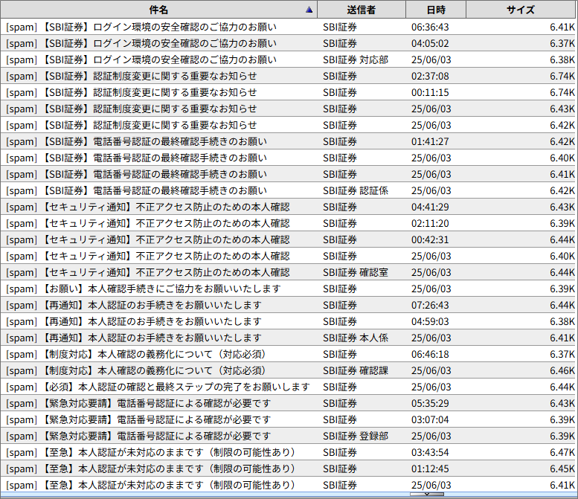Image resolution: width=578 pixels, height=499 pixels.
Task: Select the 【緊急対応要請】 email received at 05:35:29
Action: [288, 403]
